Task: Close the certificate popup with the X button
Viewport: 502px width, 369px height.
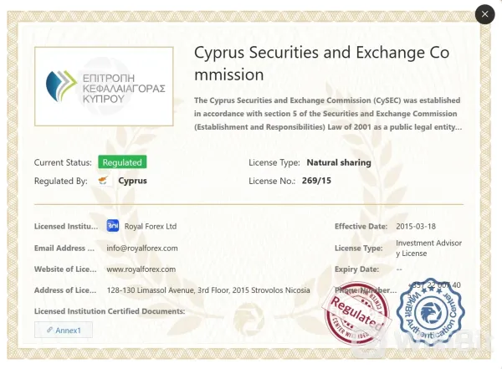Action: pos(484,14)
